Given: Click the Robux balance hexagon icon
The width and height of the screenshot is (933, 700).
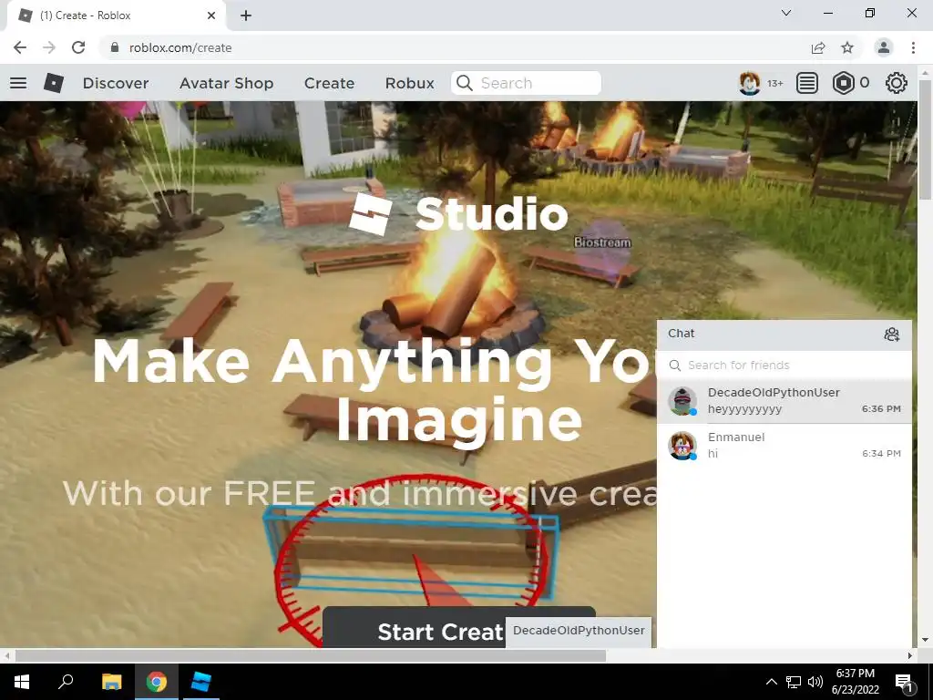Looking at the screenshot, I should coord(843,83).
